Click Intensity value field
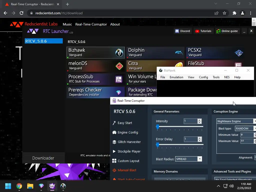 point(190,121)
